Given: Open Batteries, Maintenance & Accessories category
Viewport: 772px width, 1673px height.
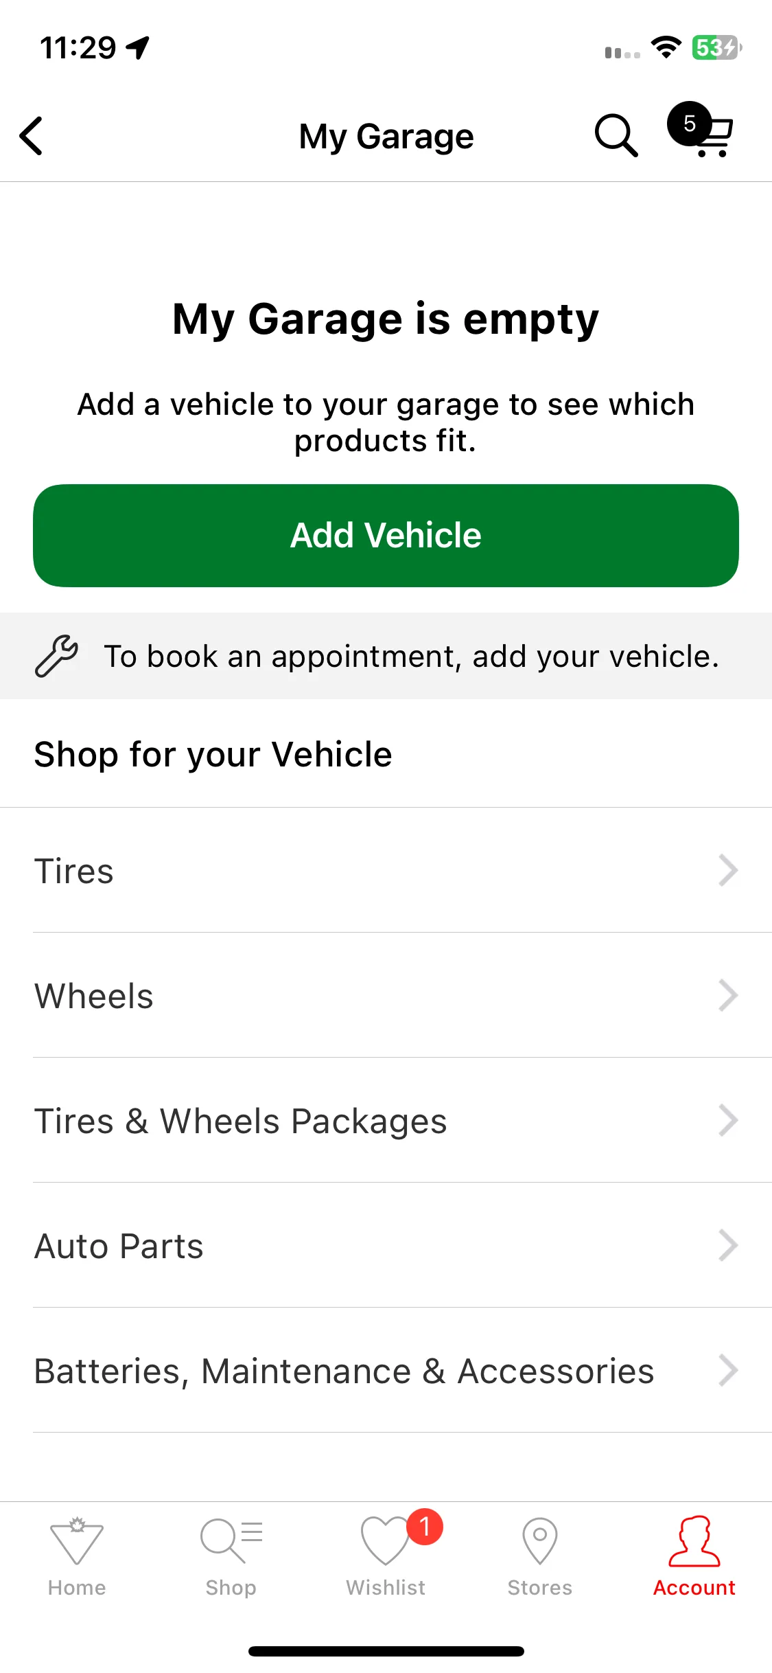Looking at the screenshot, I should point(386,1370).
